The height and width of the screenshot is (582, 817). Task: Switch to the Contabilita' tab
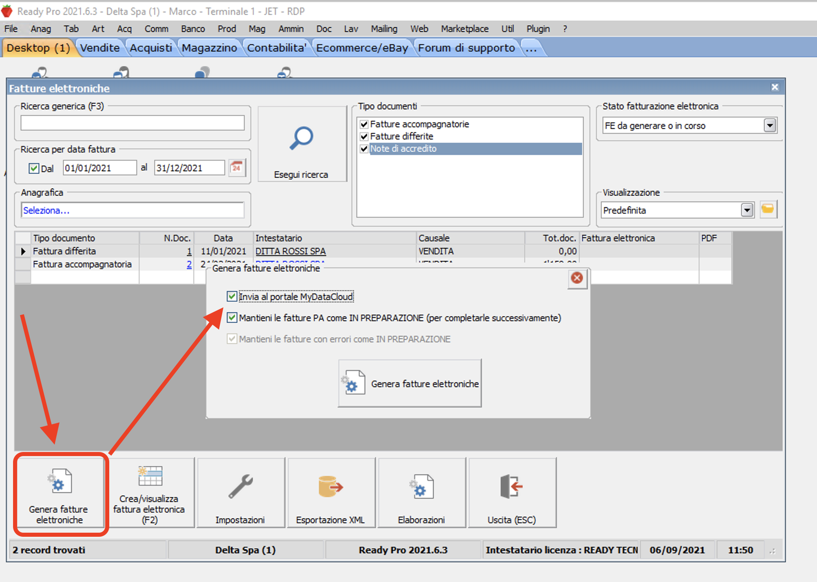277,48
